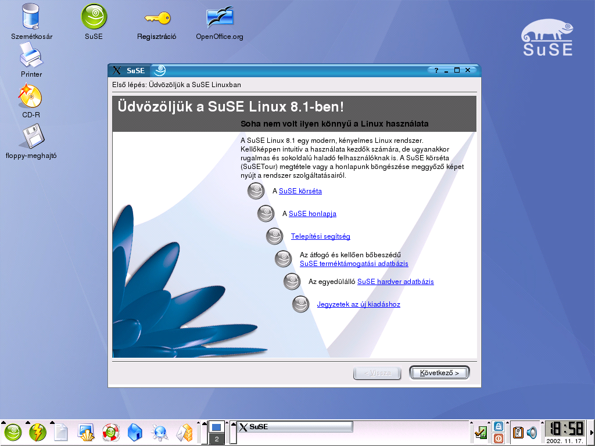Click the X icon in the window titlebar
The height and width of the screenshot is (446, 595).
click(117, 70)
